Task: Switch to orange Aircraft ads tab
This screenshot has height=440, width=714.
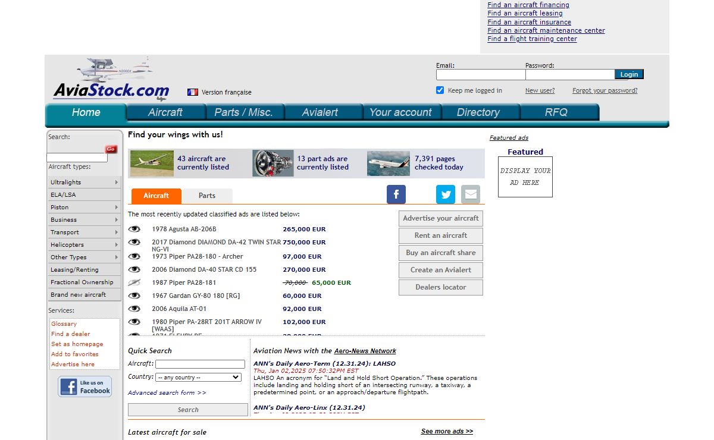Action: click(156, 196)
